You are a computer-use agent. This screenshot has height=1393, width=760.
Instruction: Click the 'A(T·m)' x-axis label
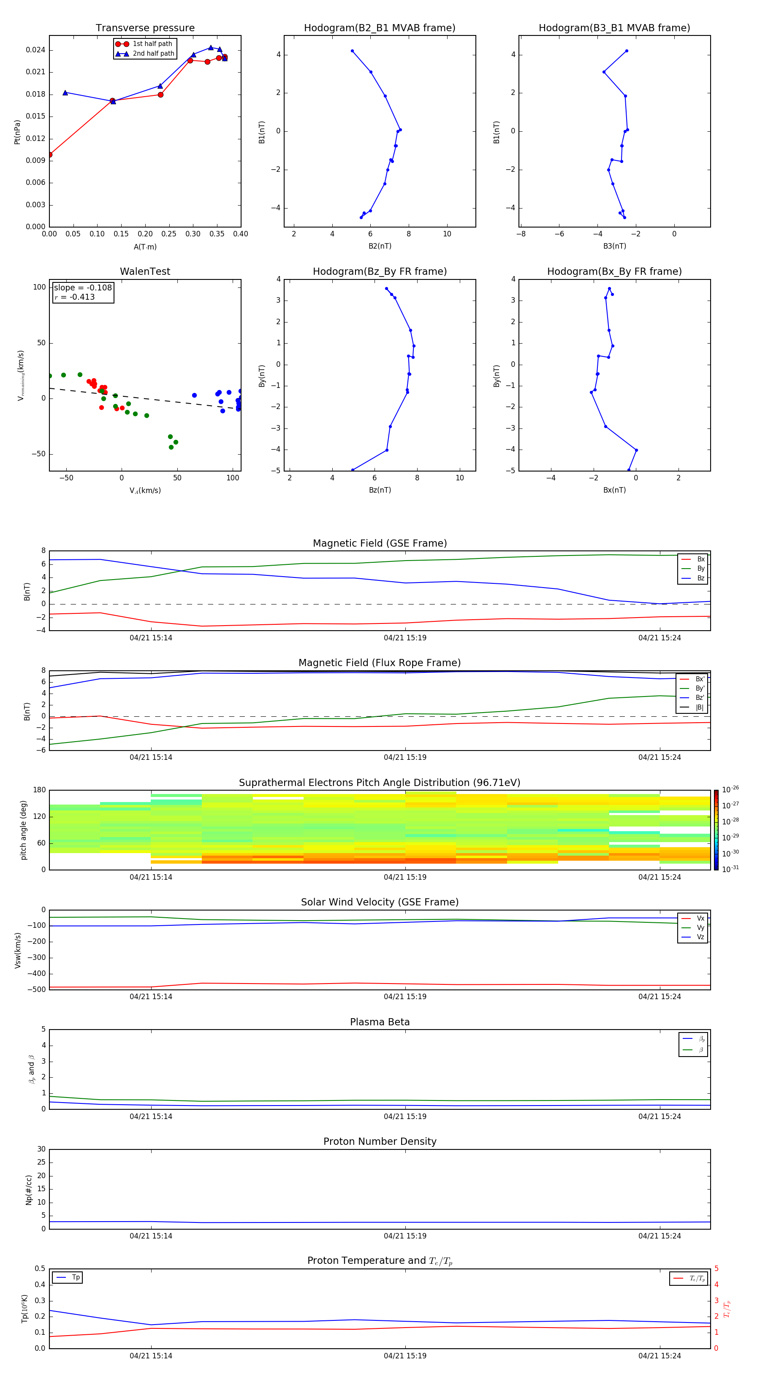[145, 247]
